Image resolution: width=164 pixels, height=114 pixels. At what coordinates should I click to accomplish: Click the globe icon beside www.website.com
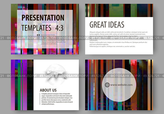pyautogui.click(x=107, y=85)
